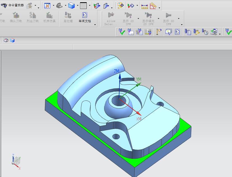232x177 pixels.
Task: Expand the 显示 2D IPW dropdown arrow
Action: (x=138, y=19)
